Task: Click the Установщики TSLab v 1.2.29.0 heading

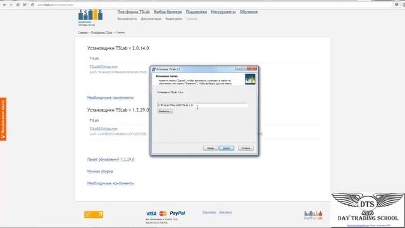Action: tap(118, 110)
